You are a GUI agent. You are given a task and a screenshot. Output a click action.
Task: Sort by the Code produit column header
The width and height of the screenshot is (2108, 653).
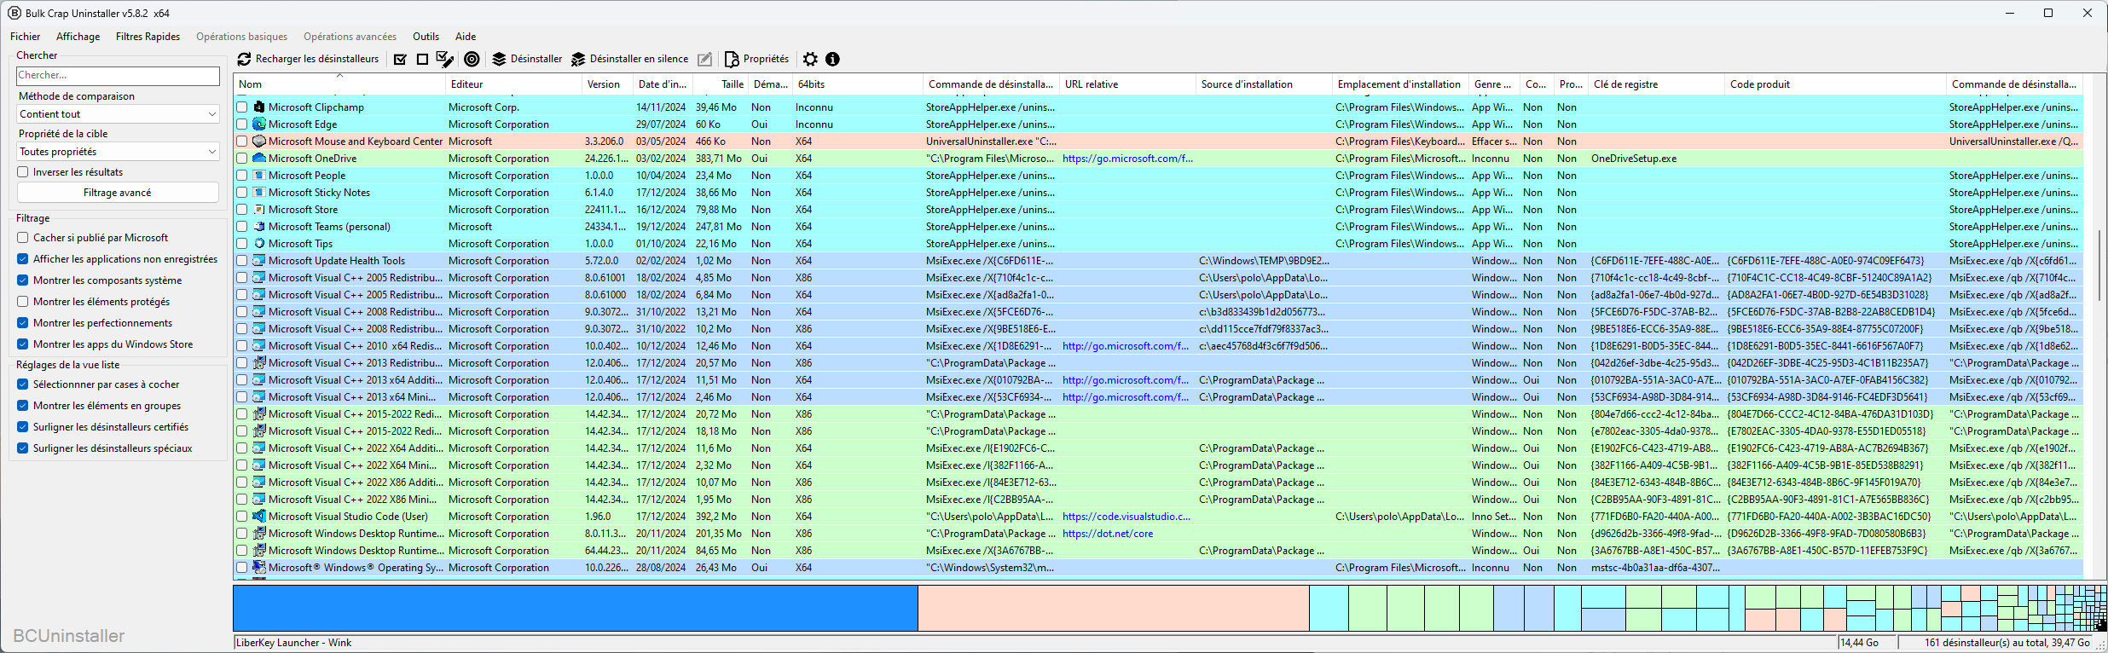pyautogui.click(x=1835, y=84)
